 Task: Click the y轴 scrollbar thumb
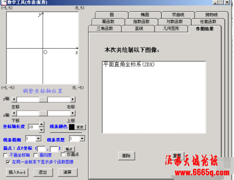point(43,99)
